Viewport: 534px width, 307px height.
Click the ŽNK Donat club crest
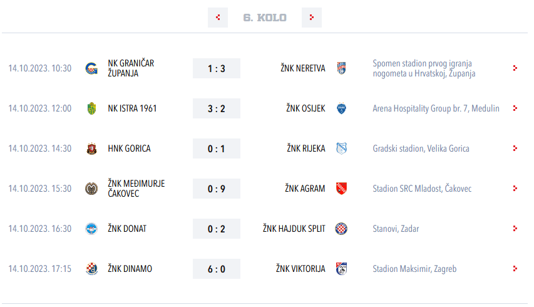tap(91, 229)
